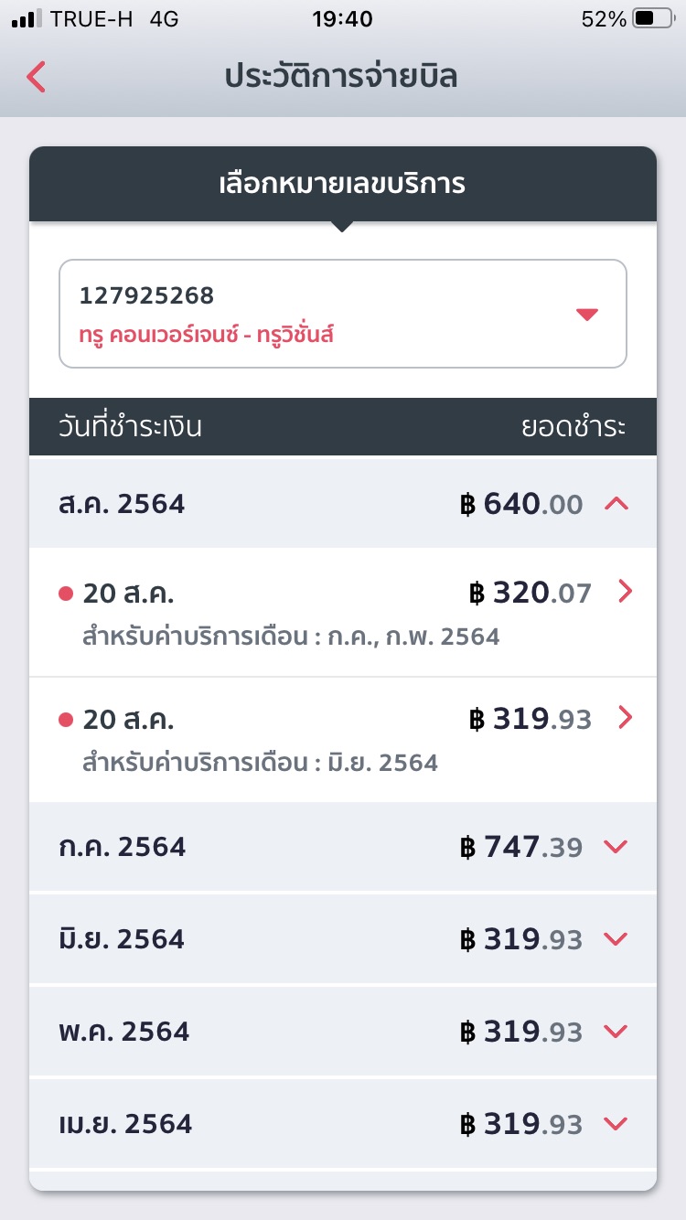Image resolution: width=686 pixels, height=1220 pixels.
Task: Select service number 127925268 field
Action: [x=343, y=314]
